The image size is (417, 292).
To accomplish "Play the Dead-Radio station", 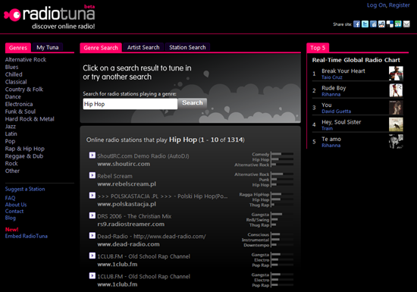I will tap(92, 236).
